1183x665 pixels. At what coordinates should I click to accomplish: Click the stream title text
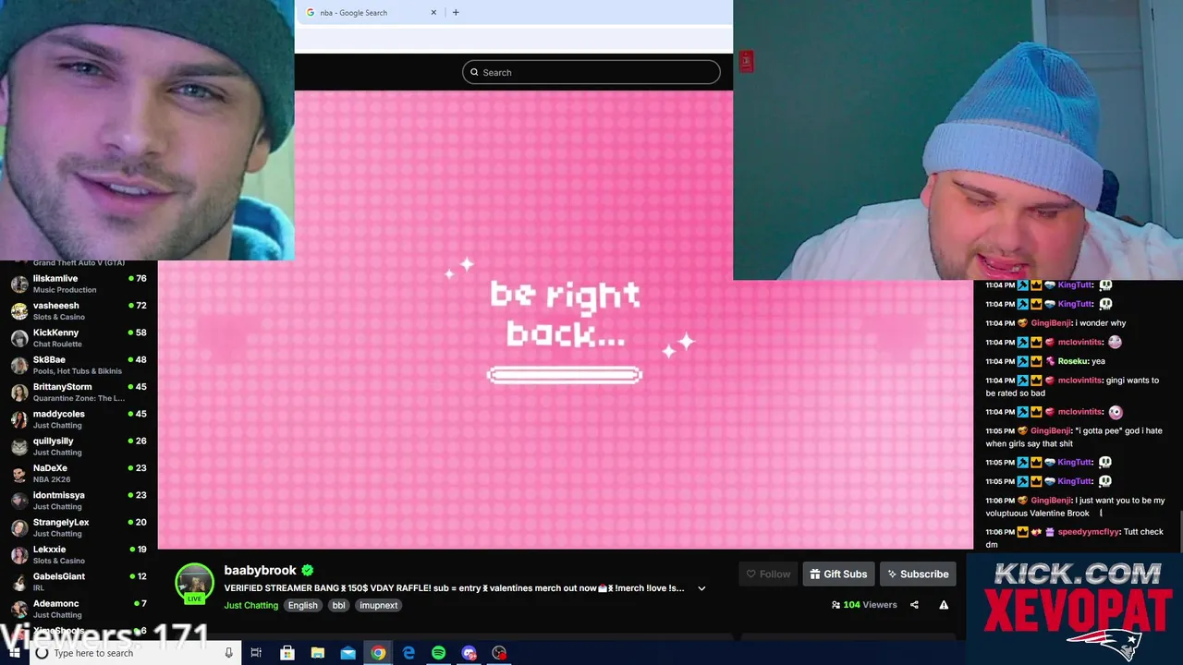pos(454,588)
